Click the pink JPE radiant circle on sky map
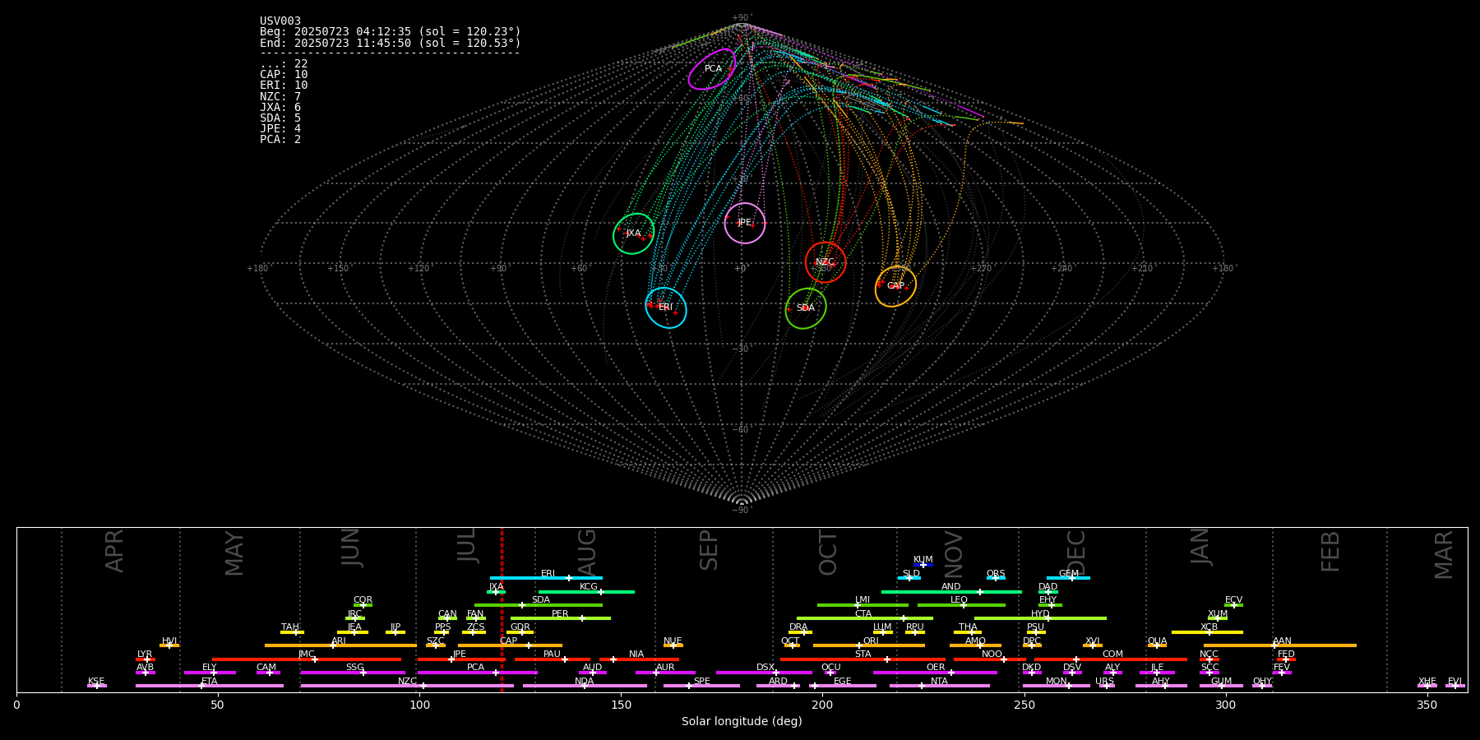1480x740 pixels. click(x=745, y=223)
